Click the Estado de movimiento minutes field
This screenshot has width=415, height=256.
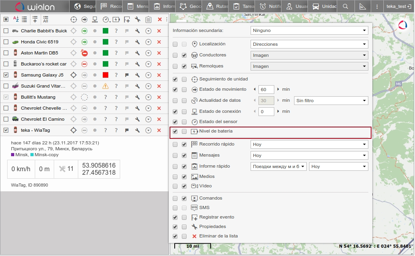point(266,90)
